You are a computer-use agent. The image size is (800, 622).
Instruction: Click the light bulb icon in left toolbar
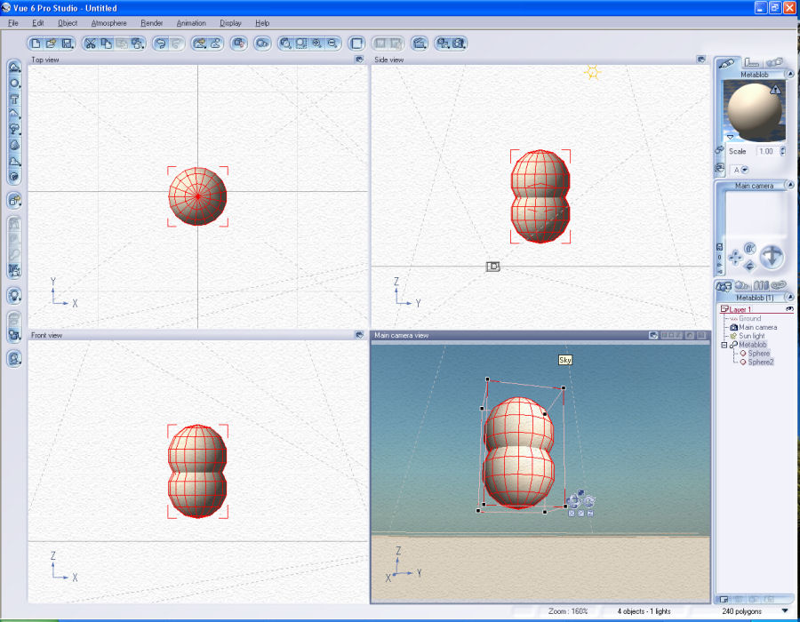coord(14,295)
